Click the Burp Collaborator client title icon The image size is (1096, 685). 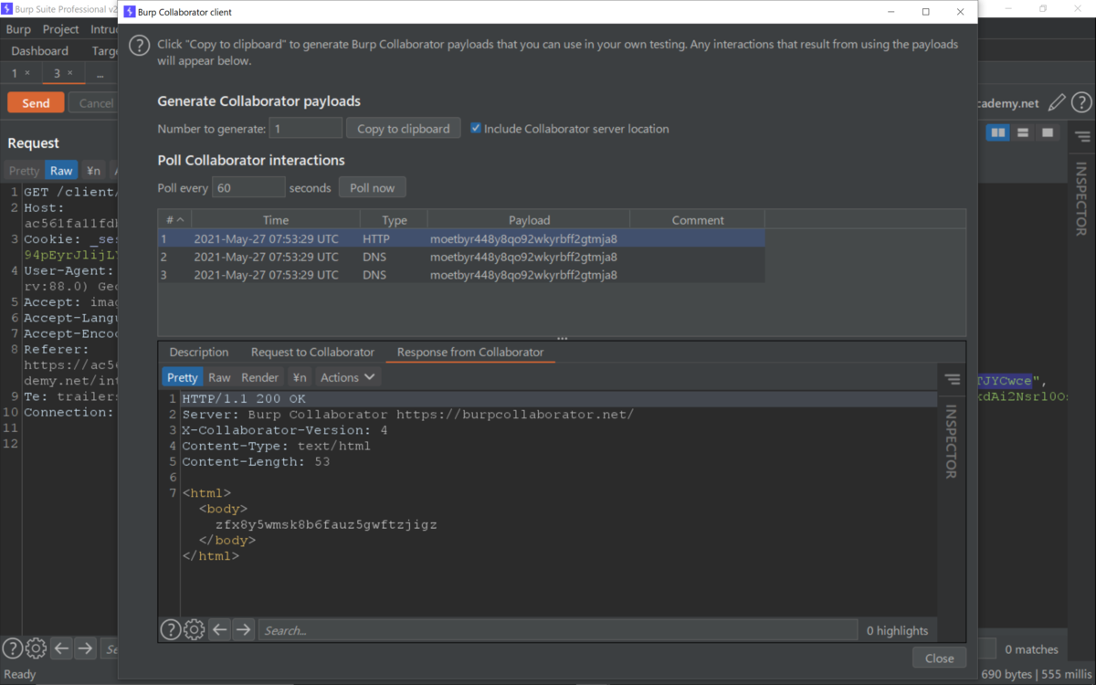(x=129, y=13)
